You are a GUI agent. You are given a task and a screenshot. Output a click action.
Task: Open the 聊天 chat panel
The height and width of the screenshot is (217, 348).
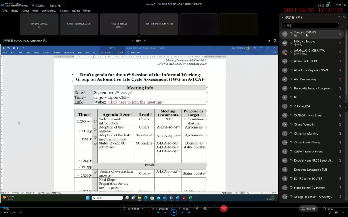pyautogui.click(x=328, y=209)
